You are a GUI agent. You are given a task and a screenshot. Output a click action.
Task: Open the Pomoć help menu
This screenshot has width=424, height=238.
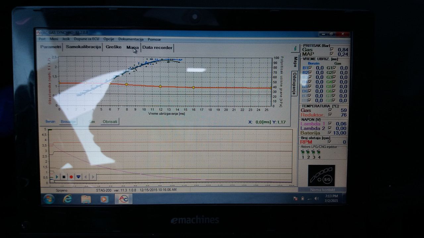click(154, 39)
